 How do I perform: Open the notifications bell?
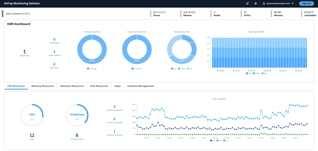tap(247, 4)
